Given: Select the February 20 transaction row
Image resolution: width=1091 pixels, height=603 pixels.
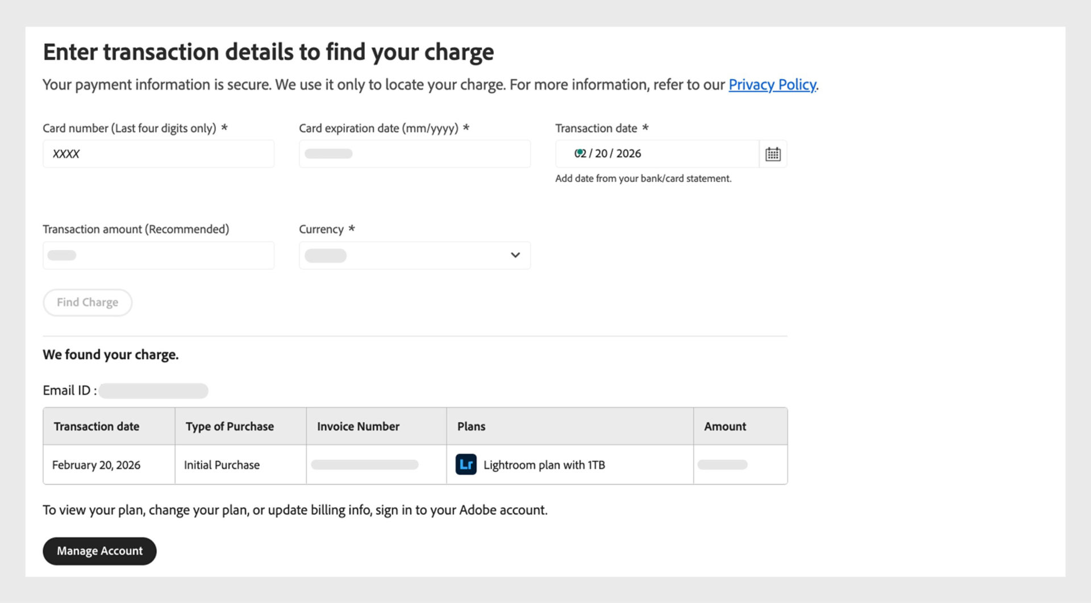Looking at the screenshot, I should click(x=96, y=464).
